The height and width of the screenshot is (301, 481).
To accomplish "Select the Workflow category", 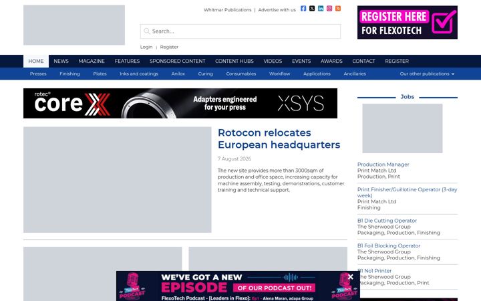I will (279, 74).
